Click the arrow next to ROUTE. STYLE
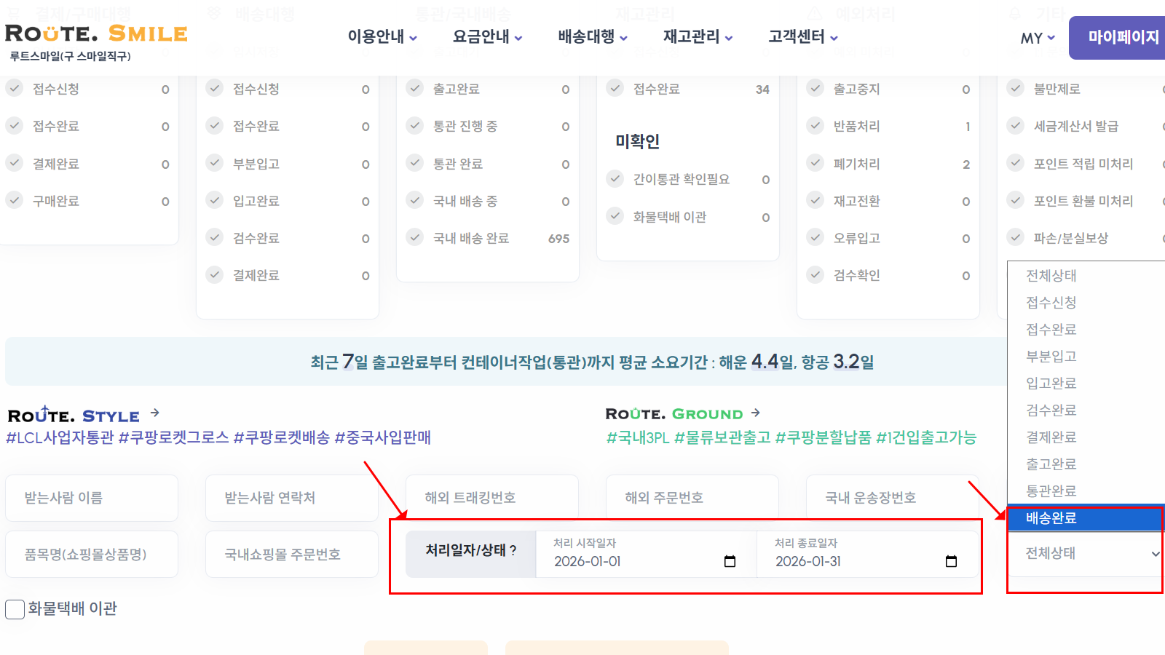The image size is (1165, 655). [x=155, y=413]
